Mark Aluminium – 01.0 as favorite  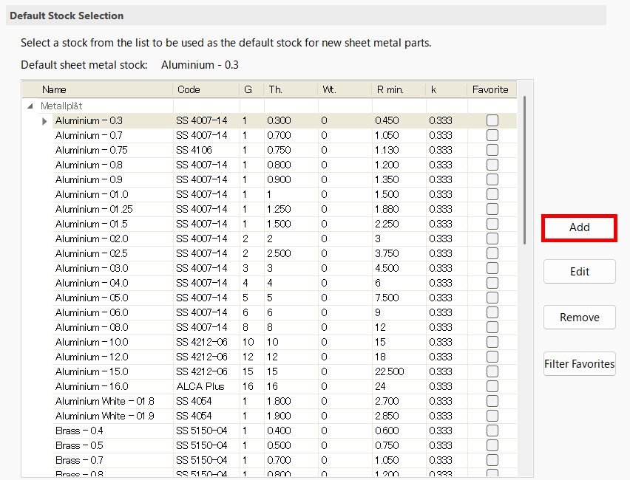click(x=492, y=194)
